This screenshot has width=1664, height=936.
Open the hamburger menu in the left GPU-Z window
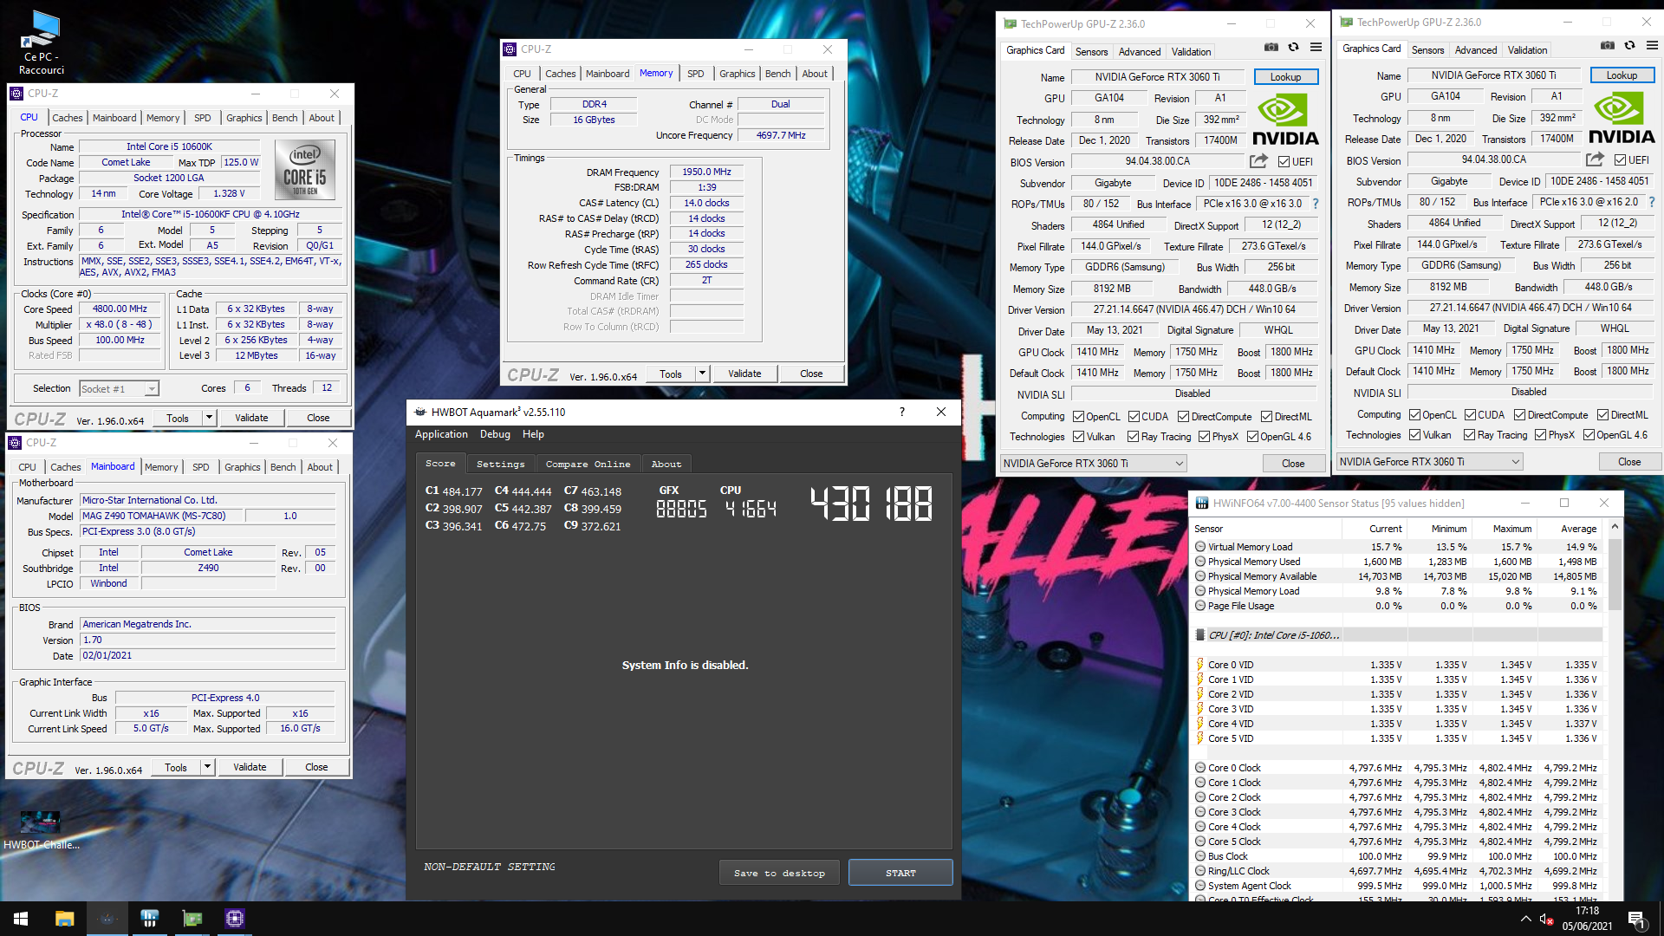coord(1316,48)
